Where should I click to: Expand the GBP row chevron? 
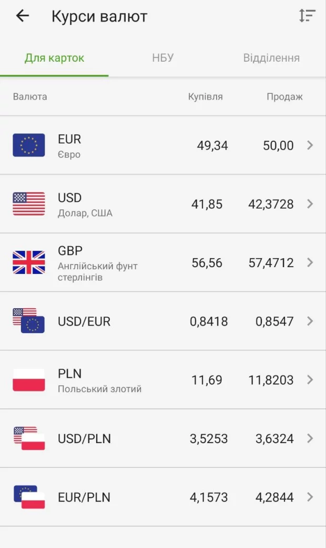(310, 262)
